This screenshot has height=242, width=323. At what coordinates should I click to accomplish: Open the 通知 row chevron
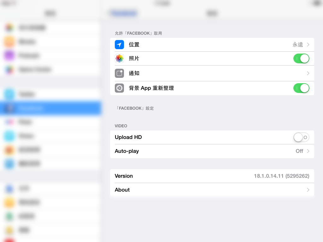(x=308, y=73)
